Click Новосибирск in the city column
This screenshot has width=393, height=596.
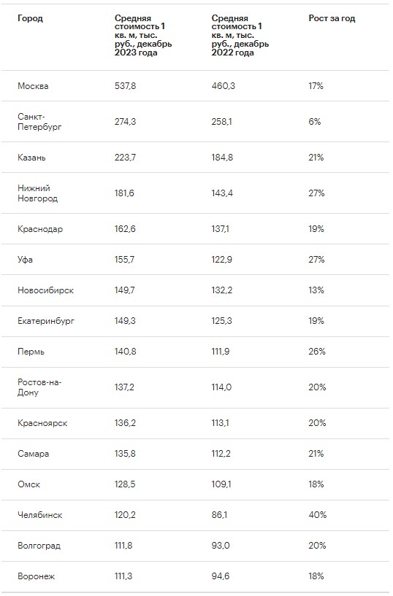(x=45, y=290)
